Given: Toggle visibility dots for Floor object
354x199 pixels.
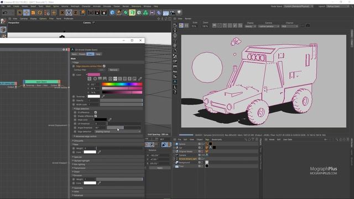Looking at the screenshot, I should click(x=202, y=166).
